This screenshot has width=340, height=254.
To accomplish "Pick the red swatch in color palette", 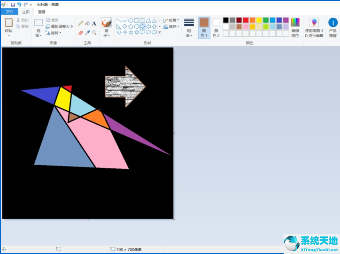I will tap(246, 20).
